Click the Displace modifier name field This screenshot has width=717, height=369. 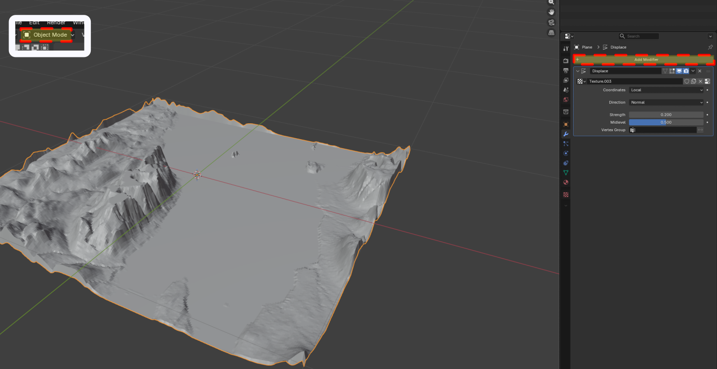626,71
